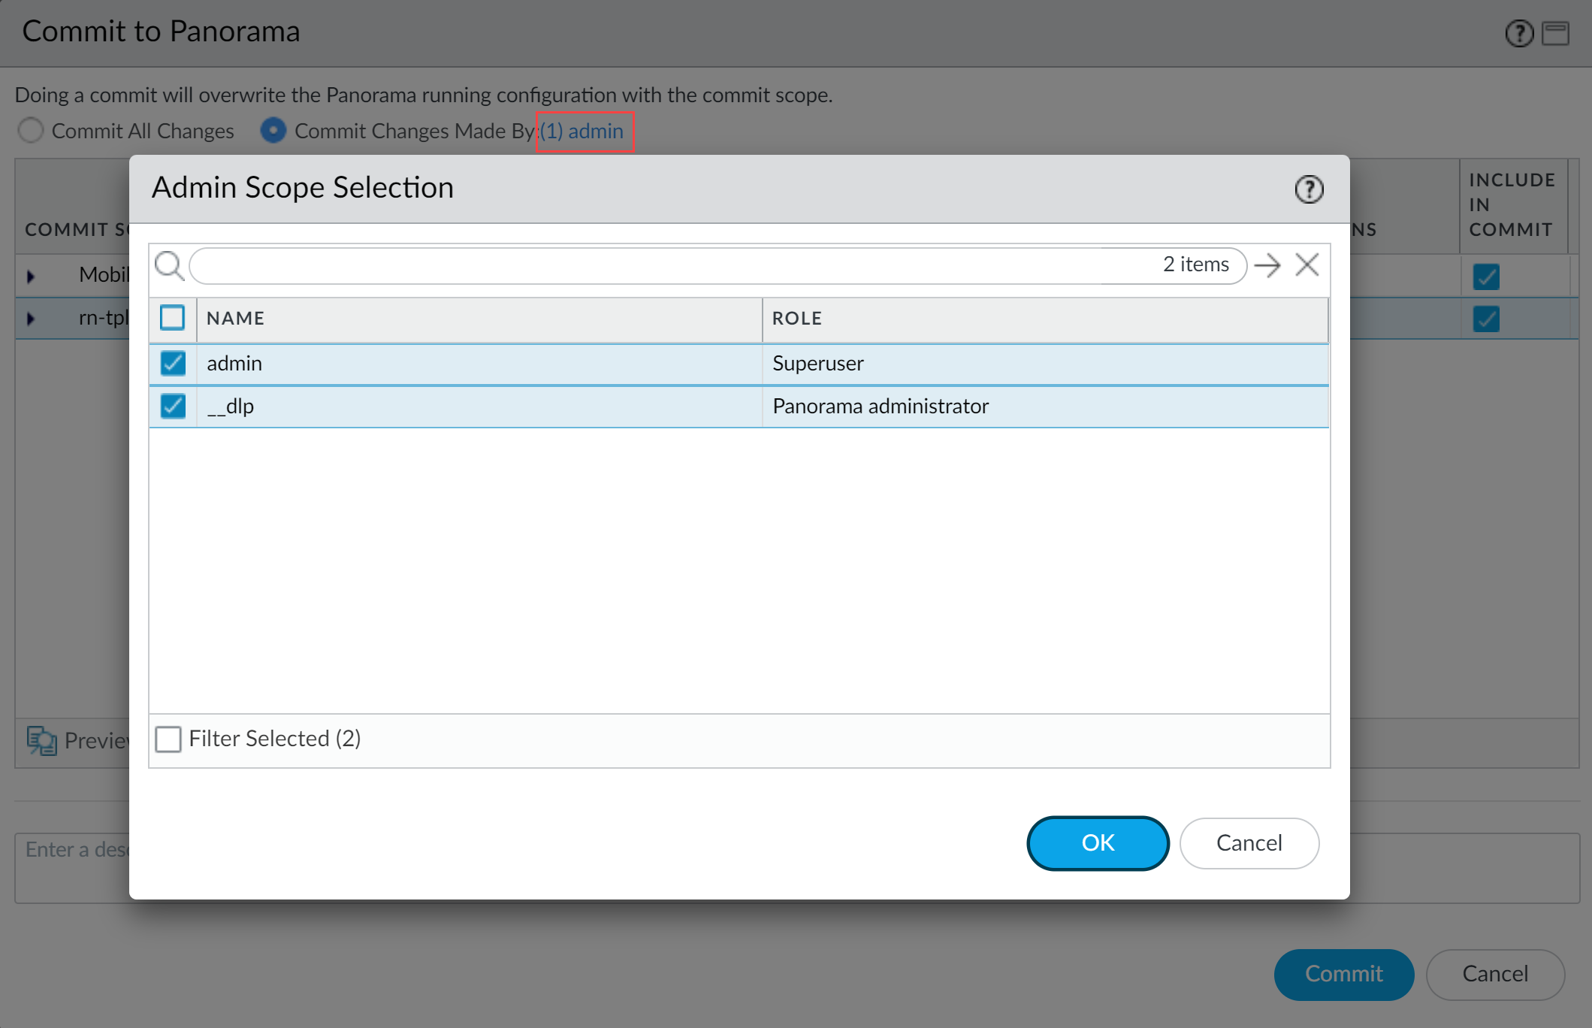Expand the Mobile commit scope row
This screenshot has height=1028, width=1592.
(x=31, y=276)
